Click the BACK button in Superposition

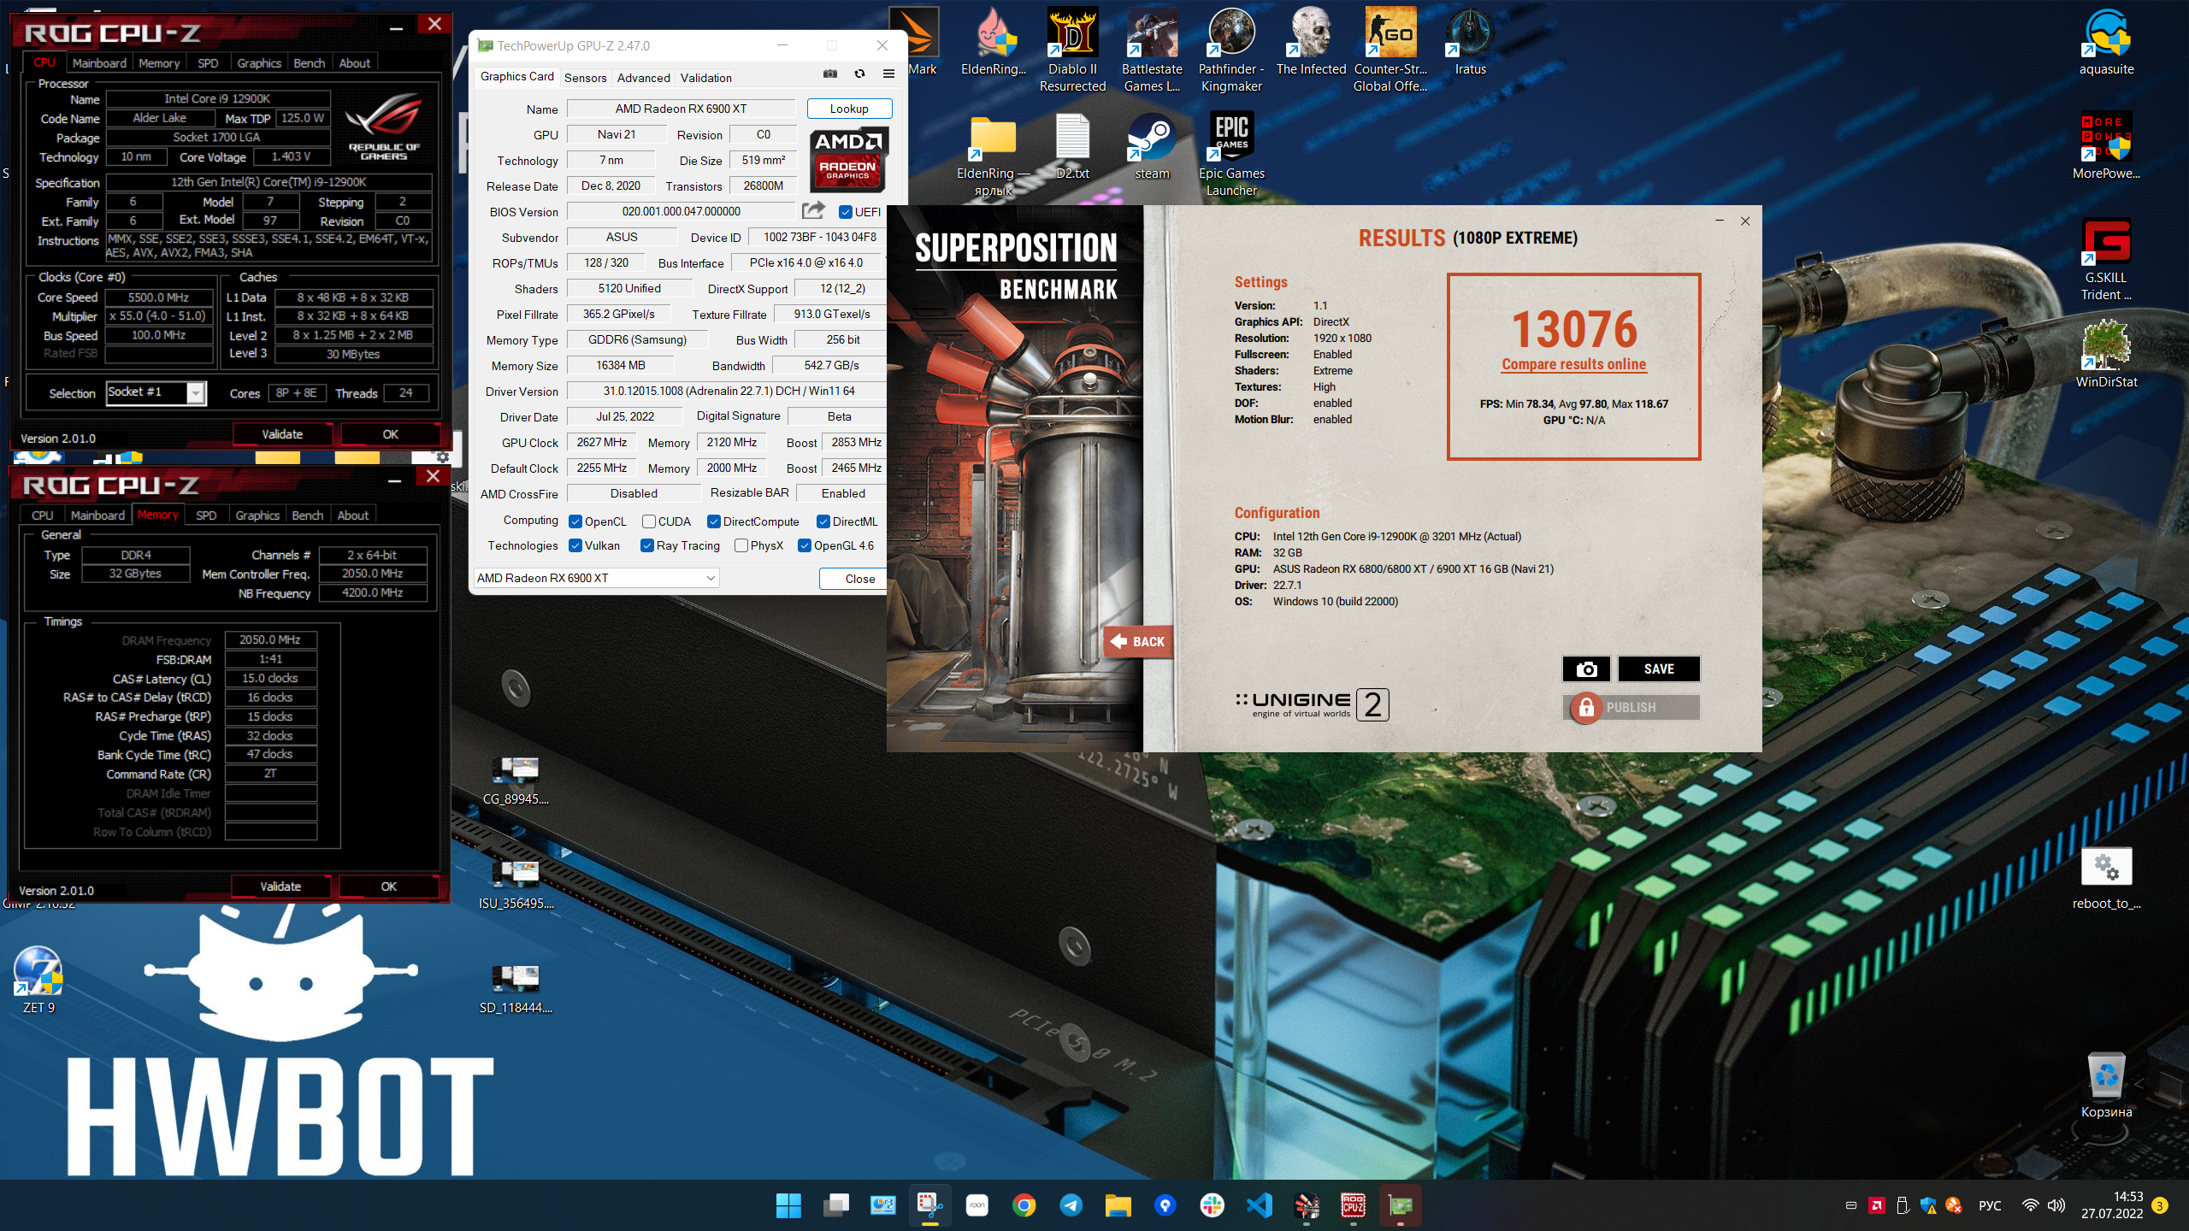[1137, 641]
